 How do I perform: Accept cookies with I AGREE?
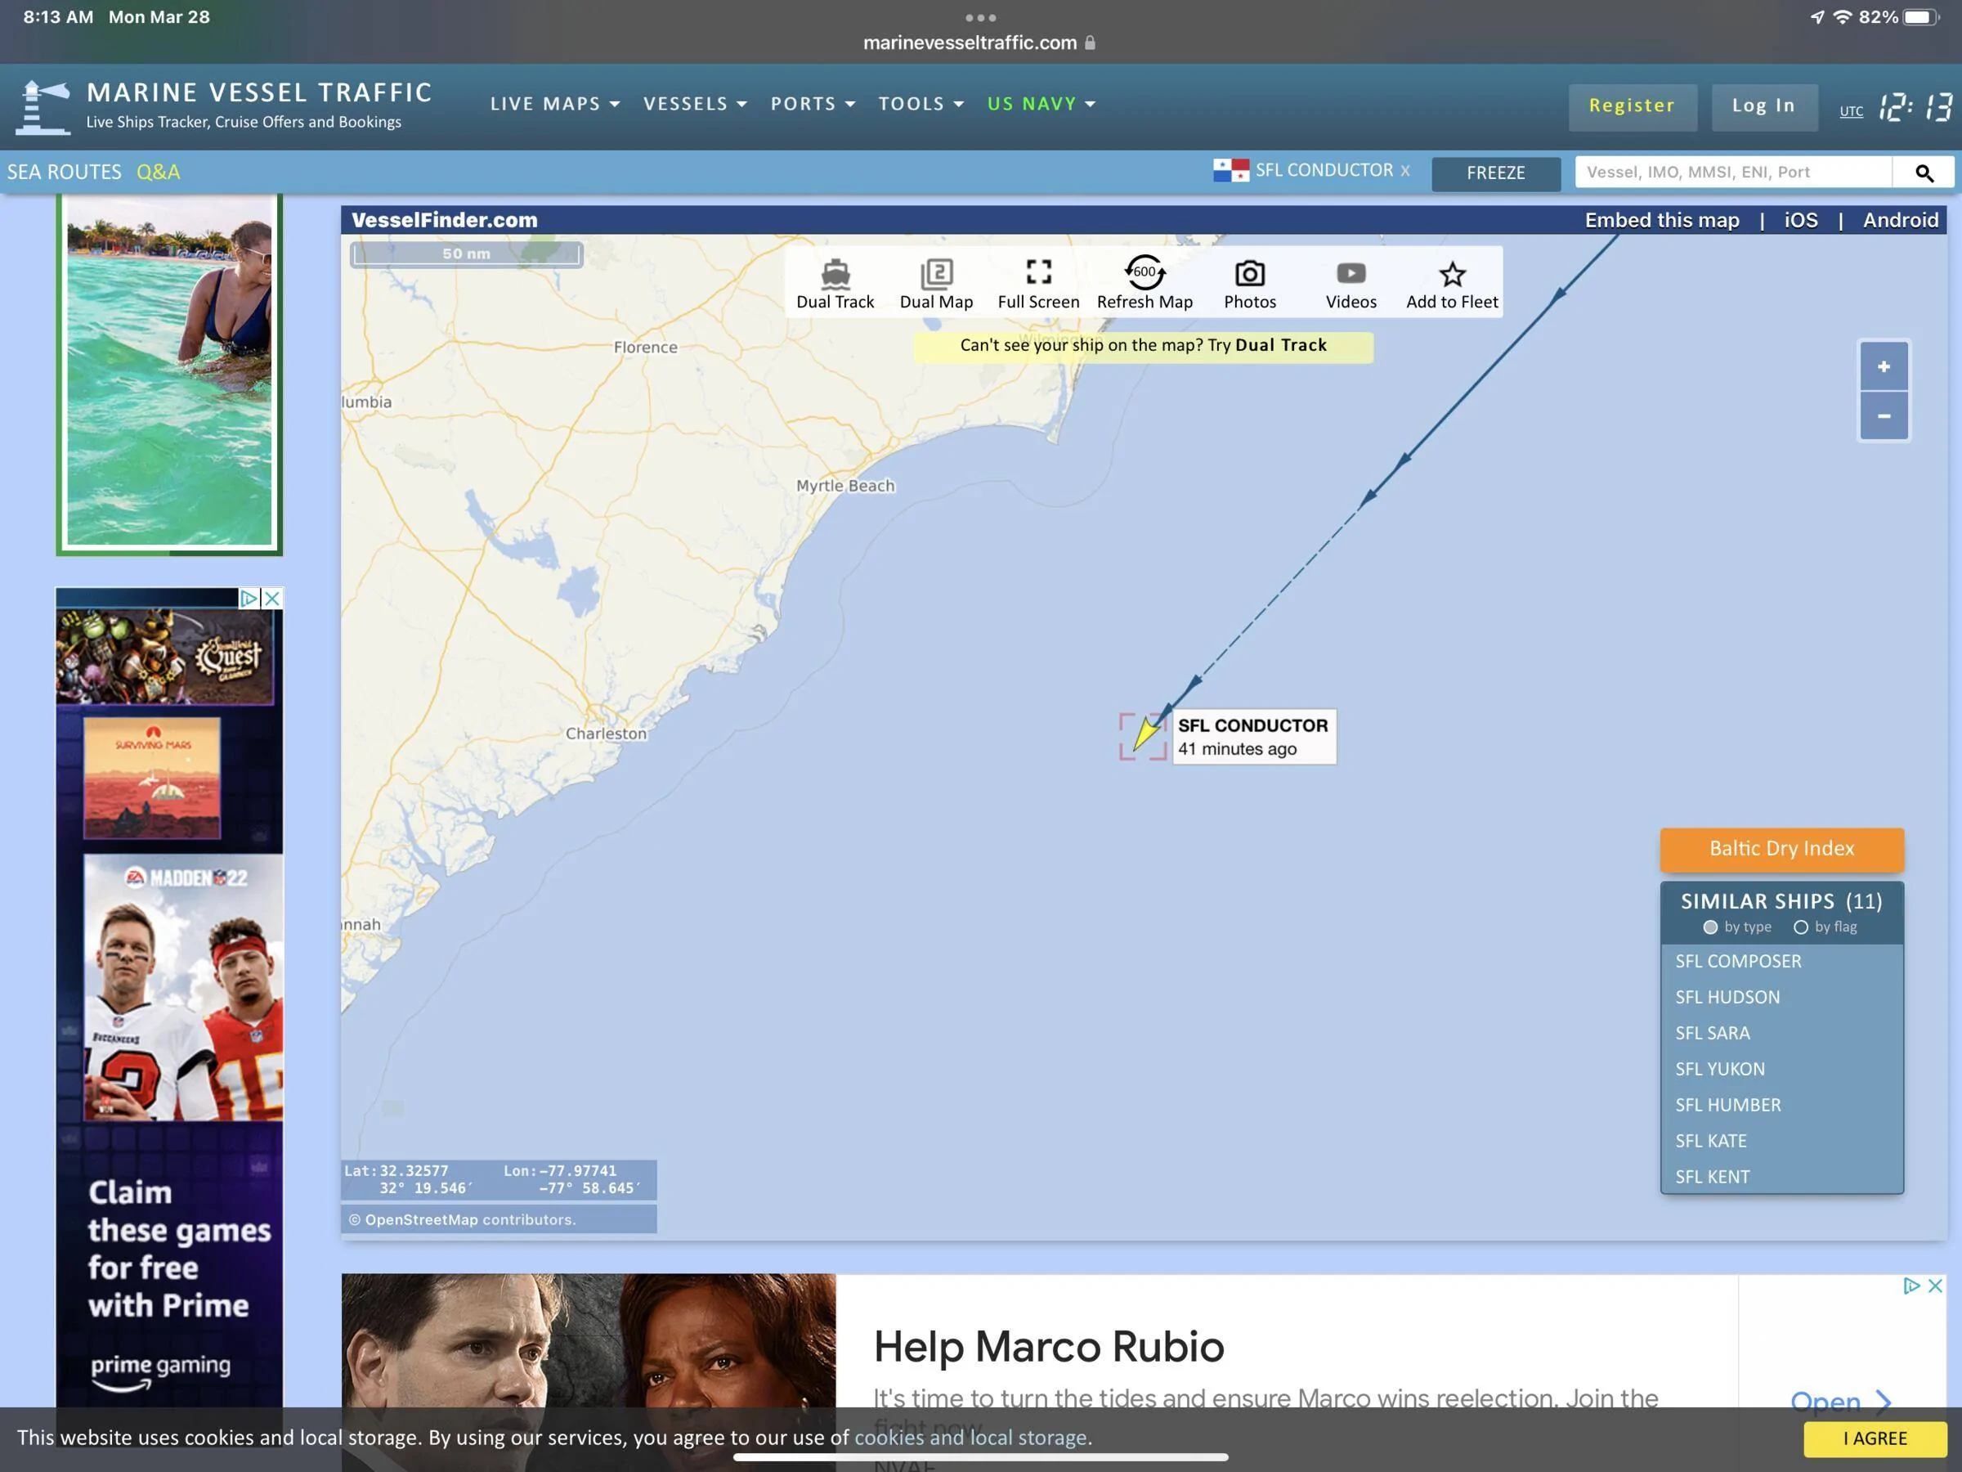tap(1875, 1438)
